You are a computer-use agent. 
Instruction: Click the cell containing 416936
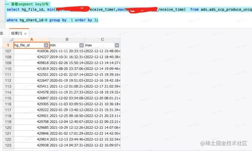[32, 51]
